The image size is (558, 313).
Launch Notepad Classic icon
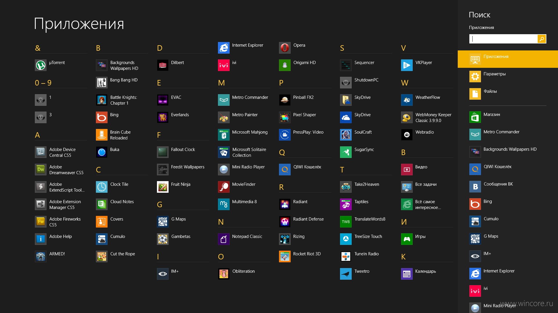pyautogui.click(x=224, y=239)
